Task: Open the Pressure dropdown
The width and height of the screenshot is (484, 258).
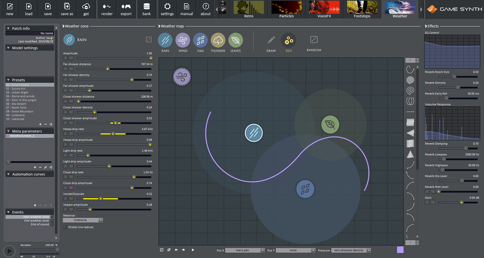Action: click(x=351, y=250)
